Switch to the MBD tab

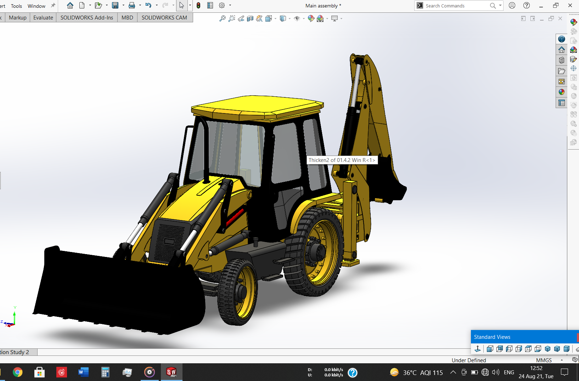(127, 18)
